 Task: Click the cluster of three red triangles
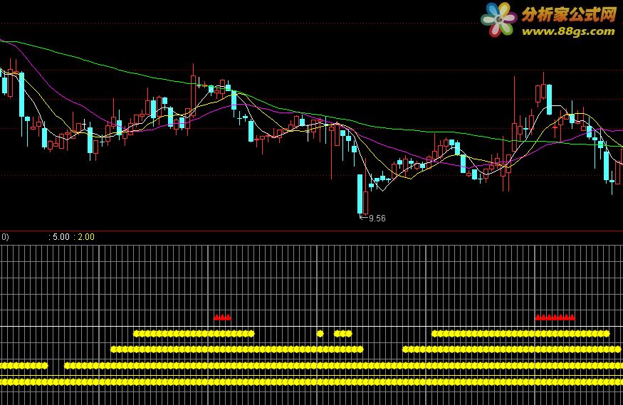pos(222,317)
